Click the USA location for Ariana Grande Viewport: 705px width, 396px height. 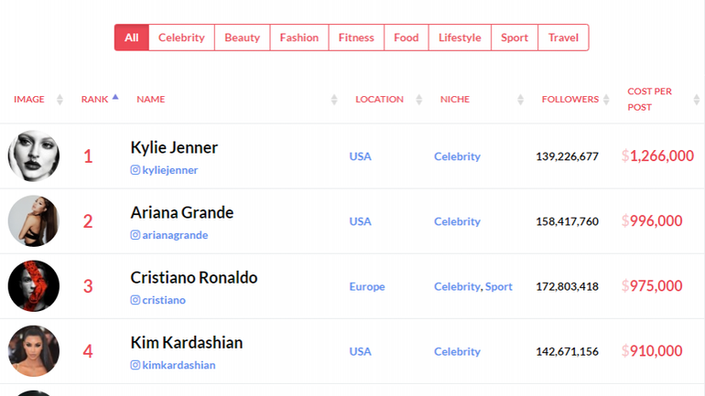pos(360,221)
